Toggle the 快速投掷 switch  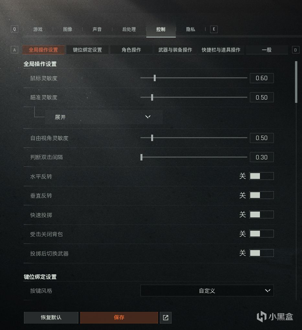[261, 214]
